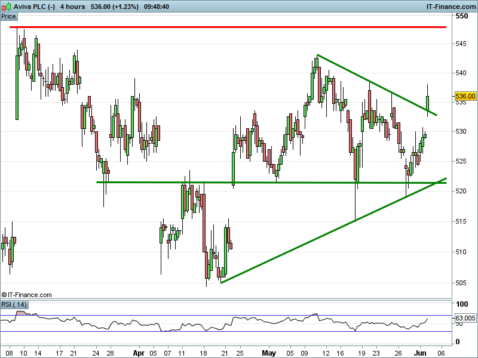
Task: Click the Apr label on date axis
Action: 139,353
